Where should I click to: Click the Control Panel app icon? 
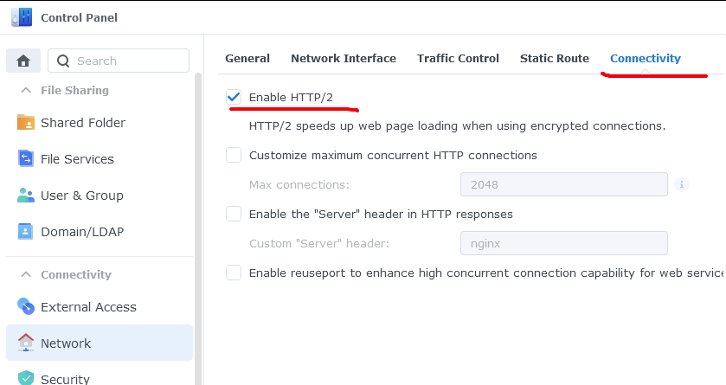(x=22, y=17)
